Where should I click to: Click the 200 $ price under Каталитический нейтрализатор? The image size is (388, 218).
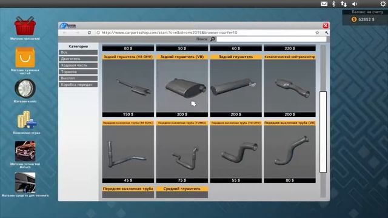pos(290,114)
